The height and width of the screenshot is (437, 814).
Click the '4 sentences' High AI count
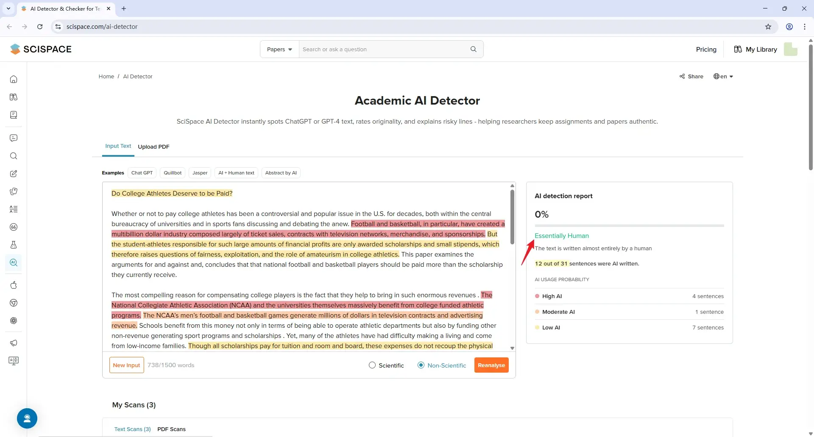[x=708, y=296]
